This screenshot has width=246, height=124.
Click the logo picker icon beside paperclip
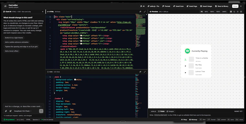click(x=10, y=111)
